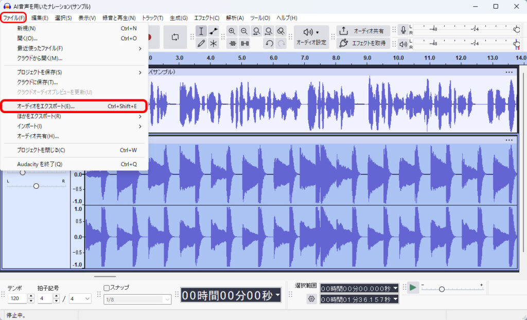Open the 編集(E) menu

(x=40, y=18)
